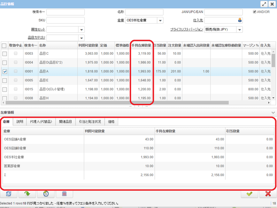Check the row checkbox for 品目O(ロット管理)
This screenshot has width=277, height=208.
5,89
